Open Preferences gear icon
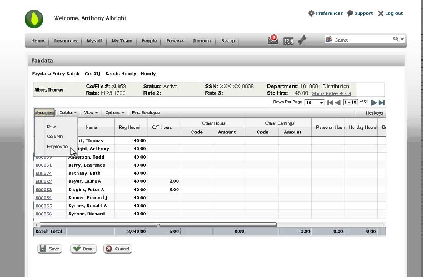 (x=311, y=13)
